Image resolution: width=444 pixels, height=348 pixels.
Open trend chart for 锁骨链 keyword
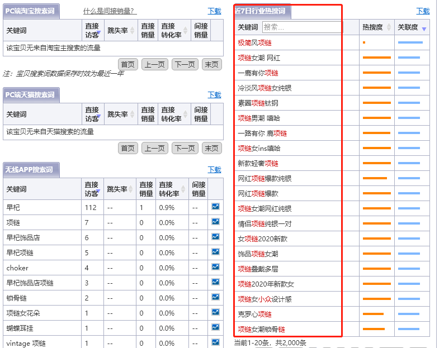(x=215, y=298)
